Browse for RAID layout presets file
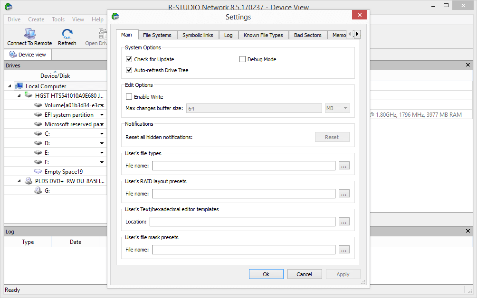The width and height of the screenshot is (477, 298). coord(344,194)
